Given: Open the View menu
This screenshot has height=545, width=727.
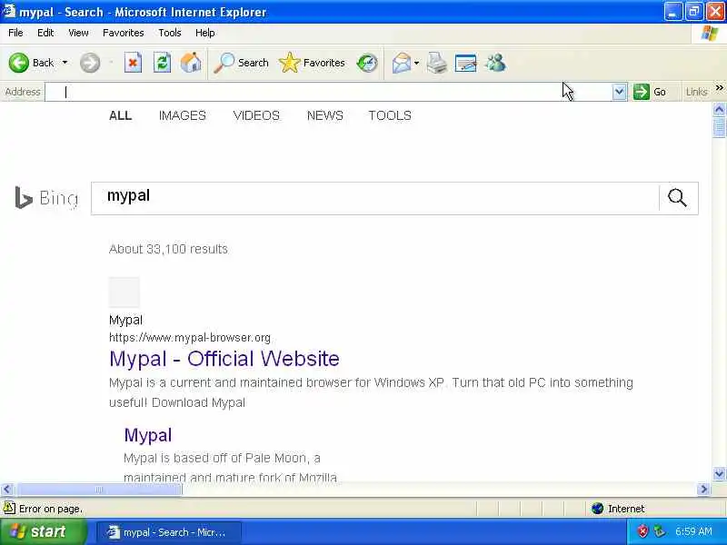Looking at the screenshot, I should pos(78,33).
